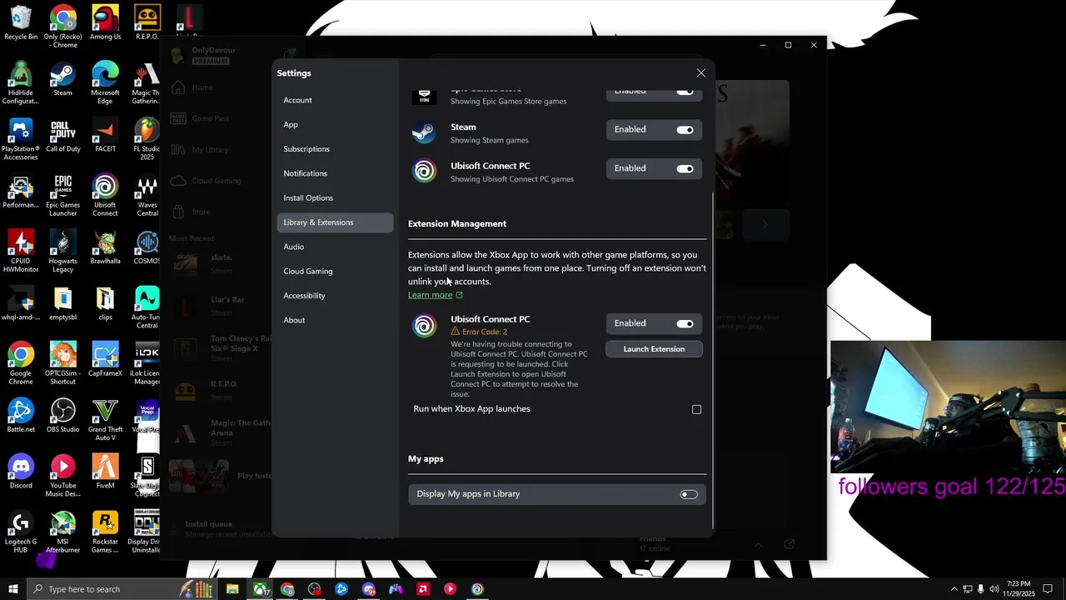
Task: Click the Error Code: 2 warning text
Action: point(485,332)
